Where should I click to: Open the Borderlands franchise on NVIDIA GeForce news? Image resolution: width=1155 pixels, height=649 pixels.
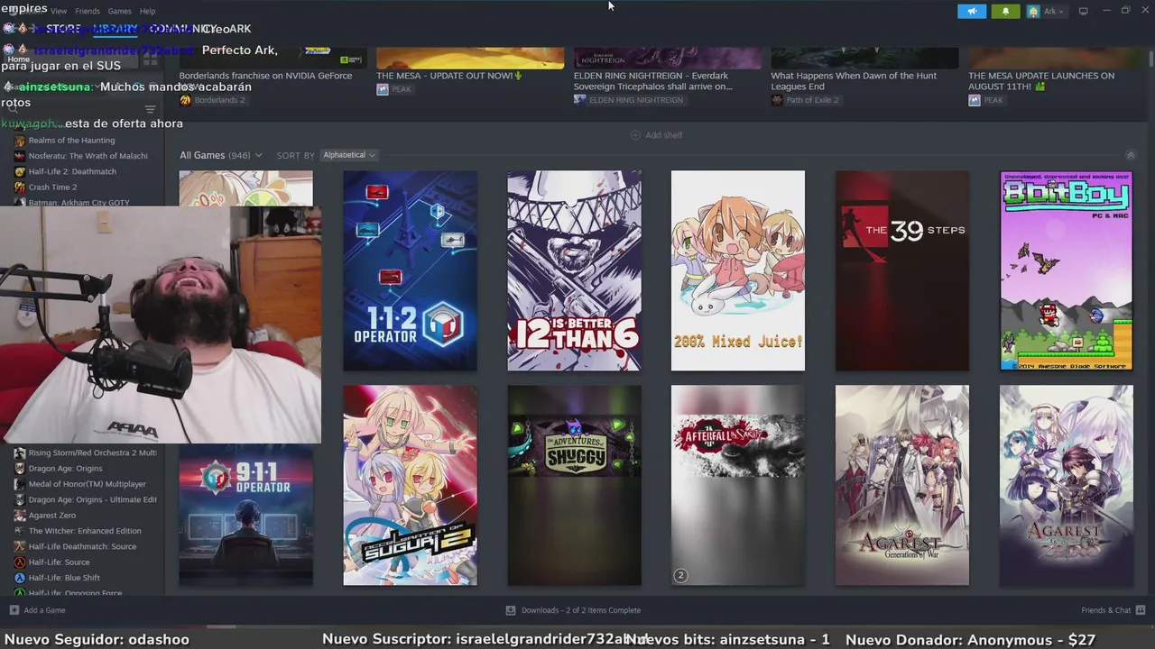pos(266,76)
